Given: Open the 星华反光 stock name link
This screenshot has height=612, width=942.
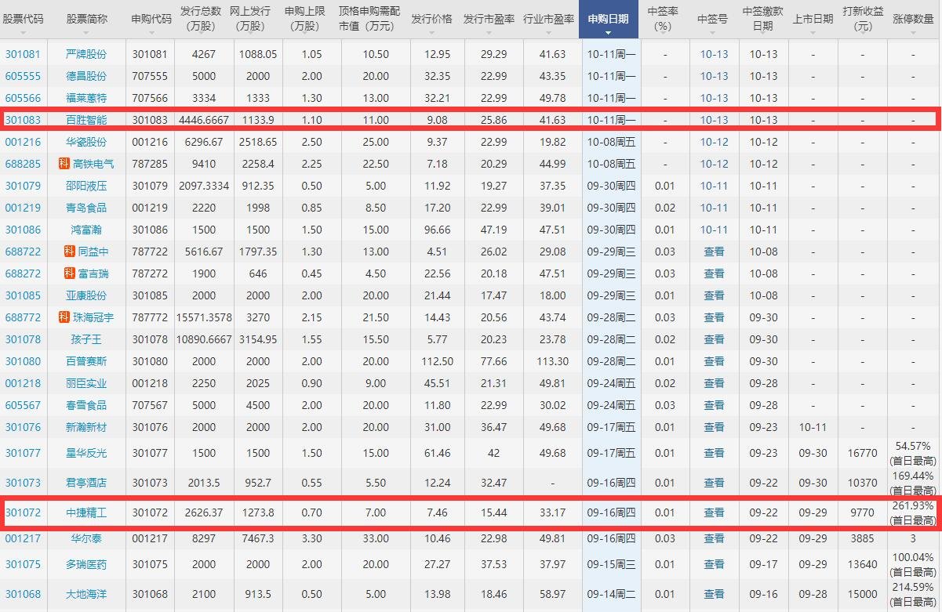Looking at the screenshot, I should coord(86,453).
